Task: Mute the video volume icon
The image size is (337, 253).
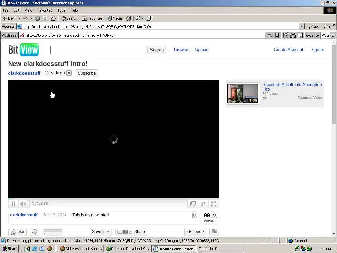Action: [23, 204]
